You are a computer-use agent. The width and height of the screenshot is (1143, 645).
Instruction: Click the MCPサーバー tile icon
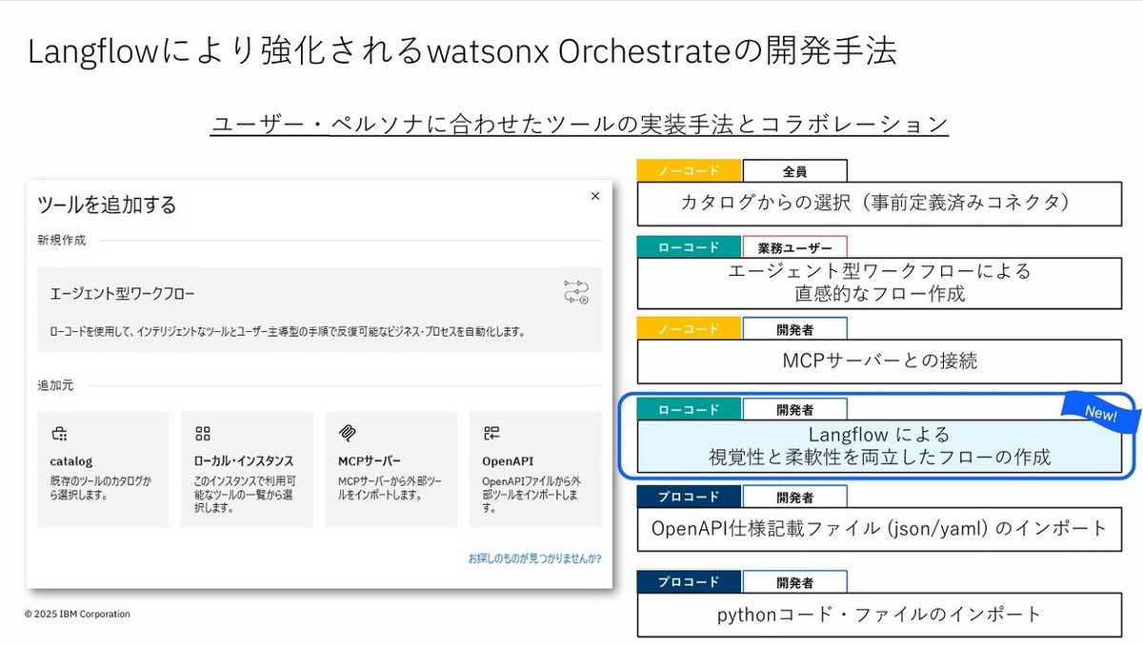click(347, 434)
